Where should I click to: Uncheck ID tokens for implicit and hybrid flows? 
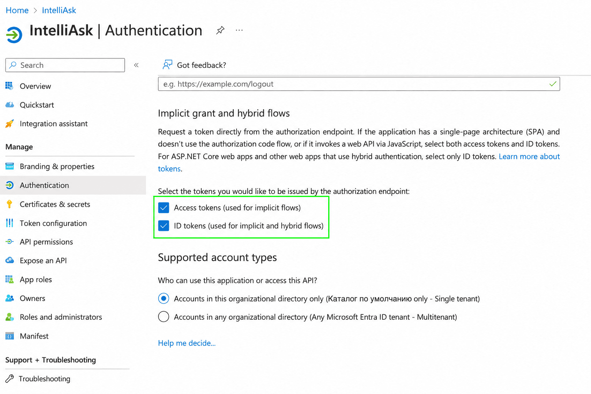[x=164, y=226]
